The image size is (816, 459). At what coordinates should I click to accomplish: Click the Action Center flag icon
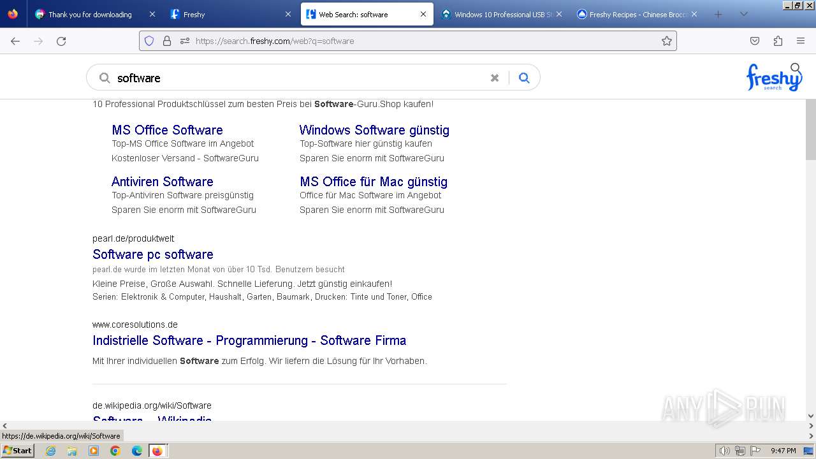[x=755, y=451]
